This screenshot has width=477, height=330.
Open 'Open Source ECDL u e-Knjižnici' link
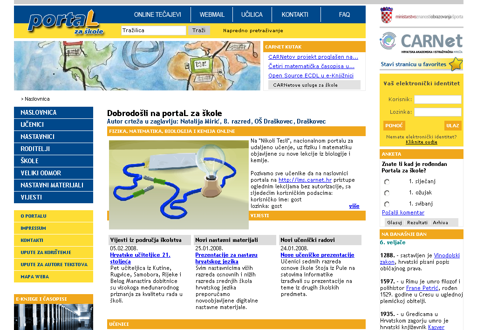[311, 76]
